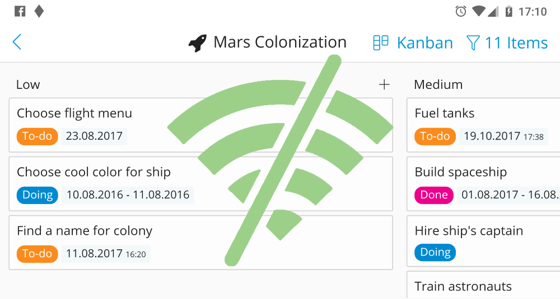560x299 pixels.
Task: Click the filter funnel icon
Action: click(x=473, y=43)
